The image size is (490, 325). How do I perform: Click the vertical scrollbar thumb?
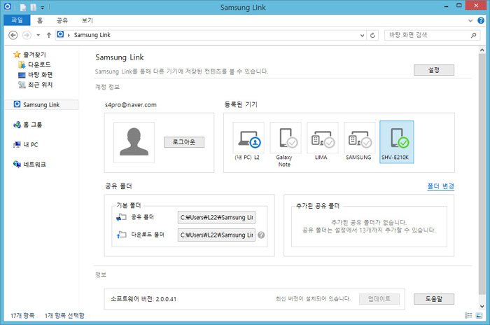(x=482, y=174)
